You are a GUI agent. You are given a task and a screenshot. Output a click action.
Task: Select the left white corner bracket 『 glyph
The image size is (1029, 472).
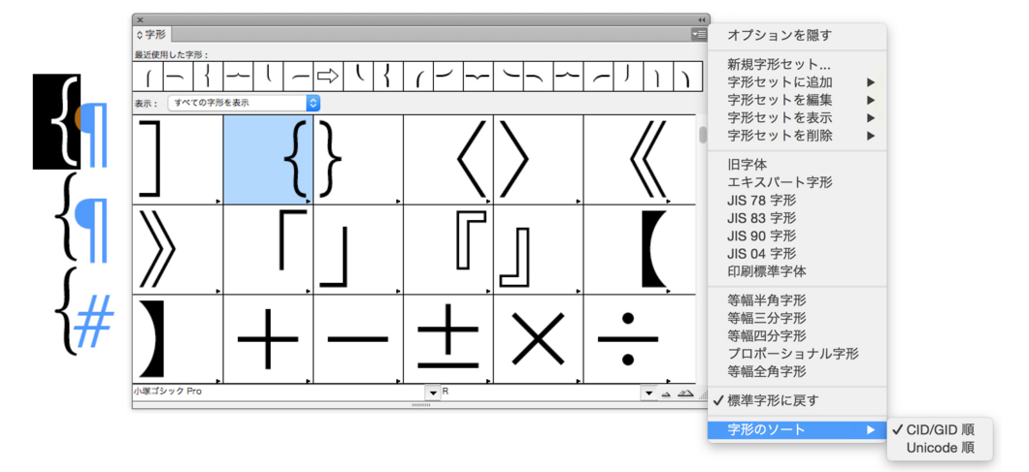(x=448, y=250)
